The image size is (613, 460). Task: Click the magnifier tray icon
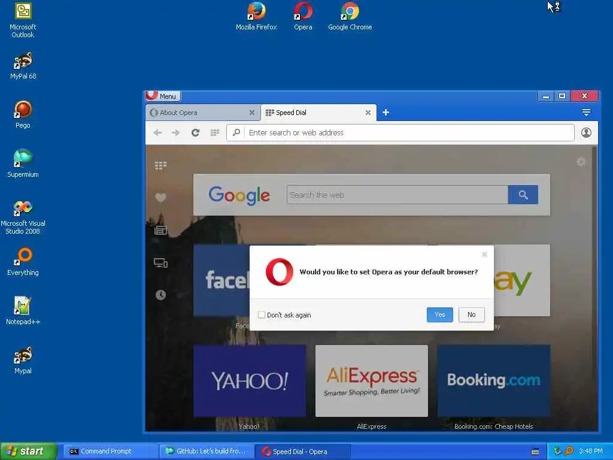[569, 451]
